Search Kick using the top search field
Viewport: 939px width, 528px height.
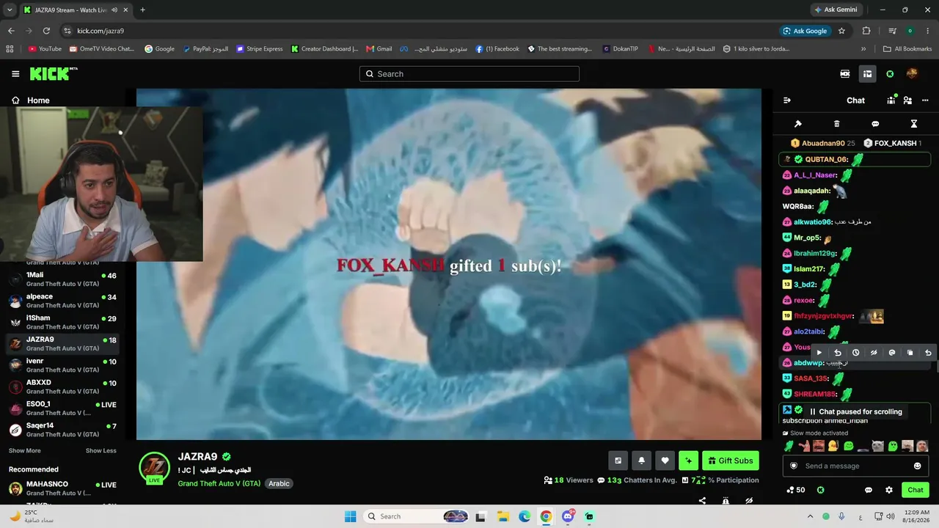(x=469, y=74)
